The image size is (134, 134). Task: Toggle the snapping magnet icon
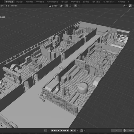[x=67, y=6]
